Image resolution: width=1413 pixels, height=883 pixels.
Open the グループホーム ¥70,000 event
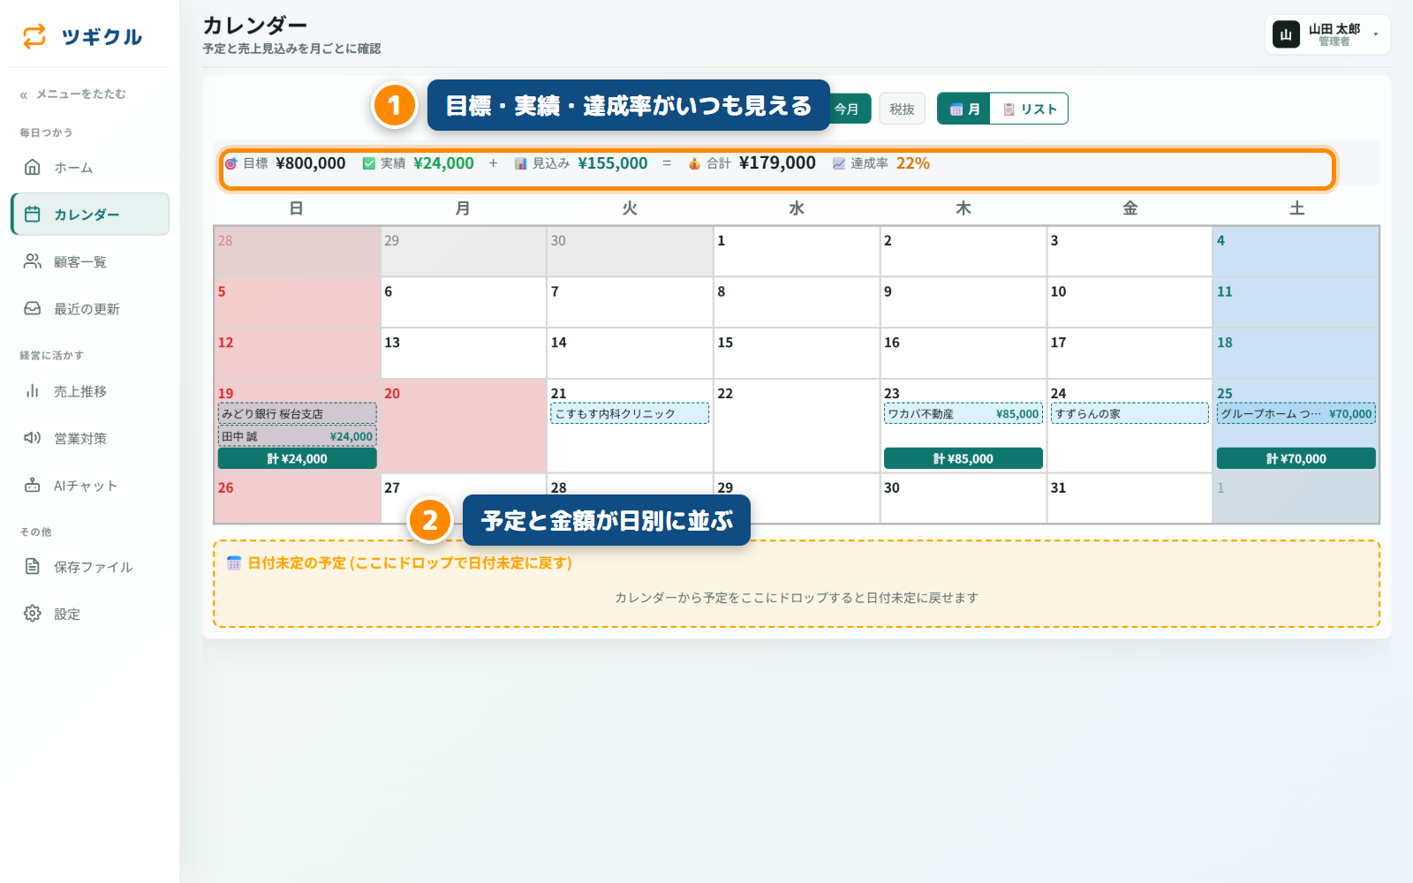[1296, 413]
